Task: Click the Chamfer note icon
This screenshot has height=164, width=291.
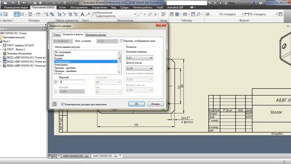Action: (65, 14)
